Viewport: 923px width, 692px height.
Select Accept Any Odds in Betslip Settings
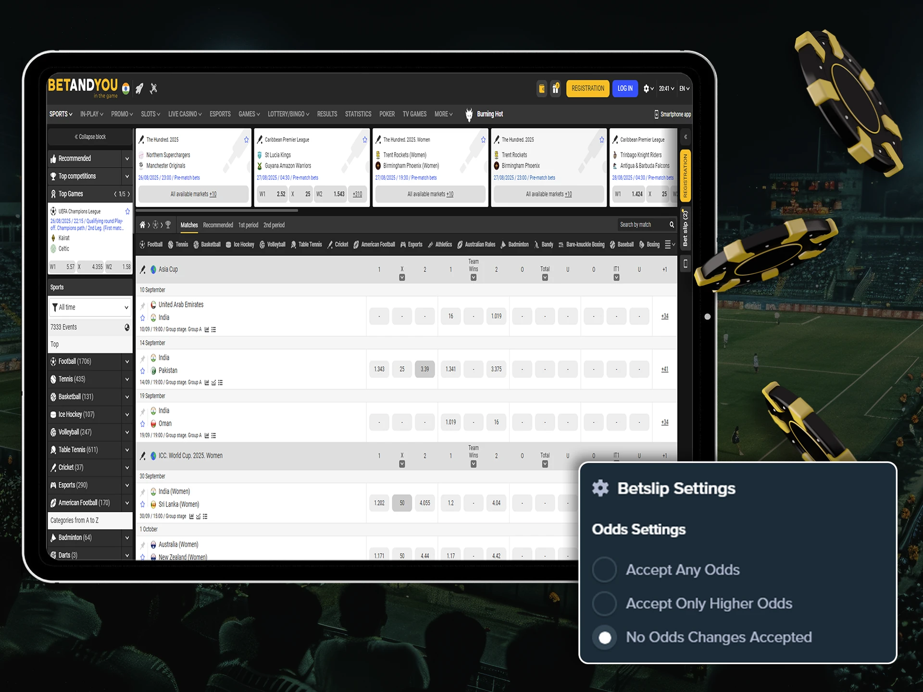click(604, 569)
